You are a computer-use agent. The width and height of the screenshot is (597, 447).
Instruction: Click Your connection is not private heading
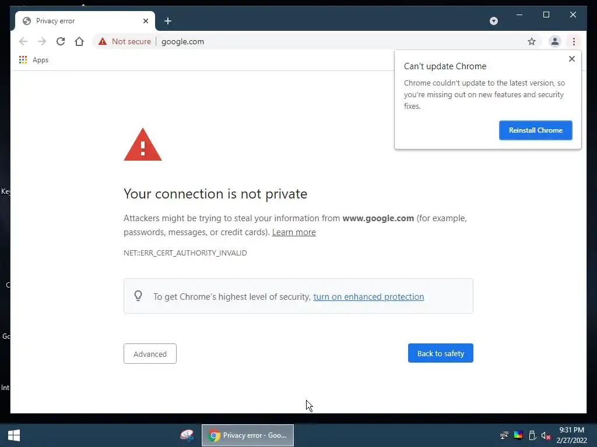point(216,194)
